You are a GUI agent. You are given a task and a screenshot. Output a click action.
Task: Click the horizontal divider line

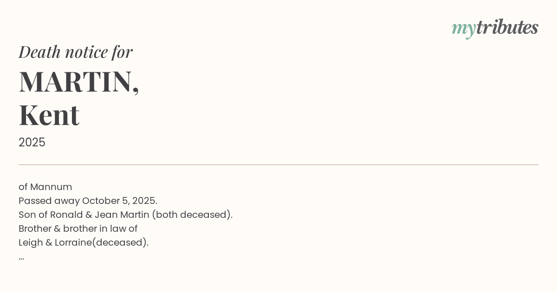pos(278,165)
